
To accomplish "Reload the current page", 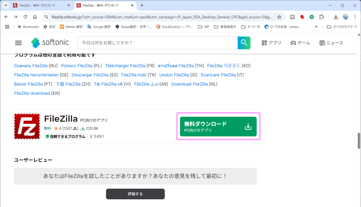I will pos(25,17).
